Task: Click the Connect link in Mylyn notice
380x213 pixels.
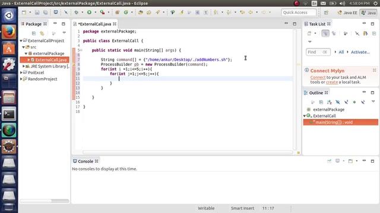Action: (x=318, y=78)
